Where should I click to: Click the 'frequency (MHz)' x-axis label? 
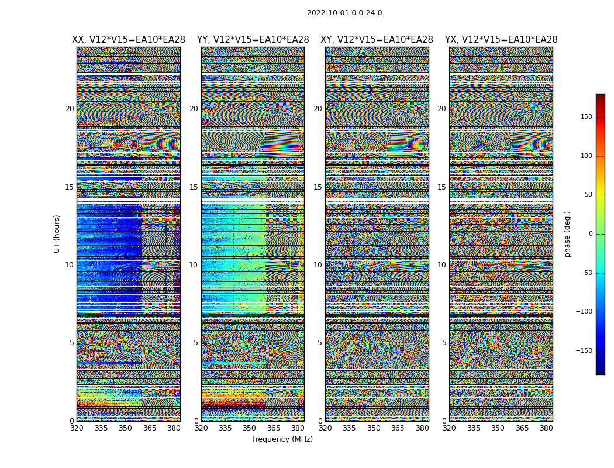coord(282,439)
